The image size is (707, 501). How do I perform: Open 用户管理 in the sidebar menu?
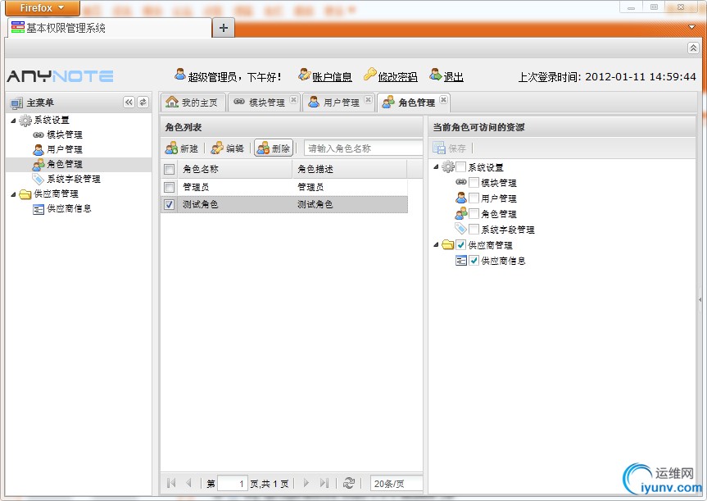[x=65, y=149]
